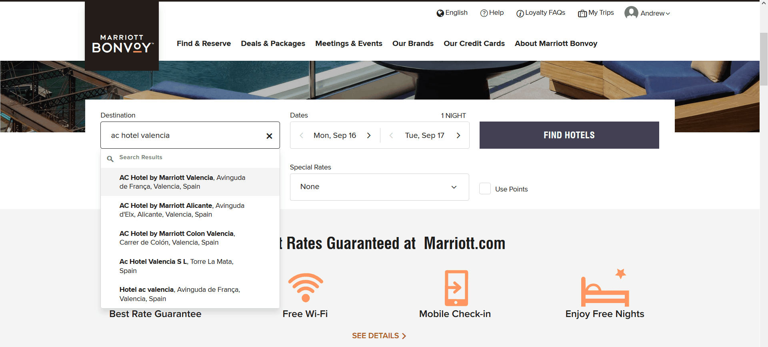The image size is (768, 347).
Task: Click the FIND HOTELS button
Action: point(569,135)
